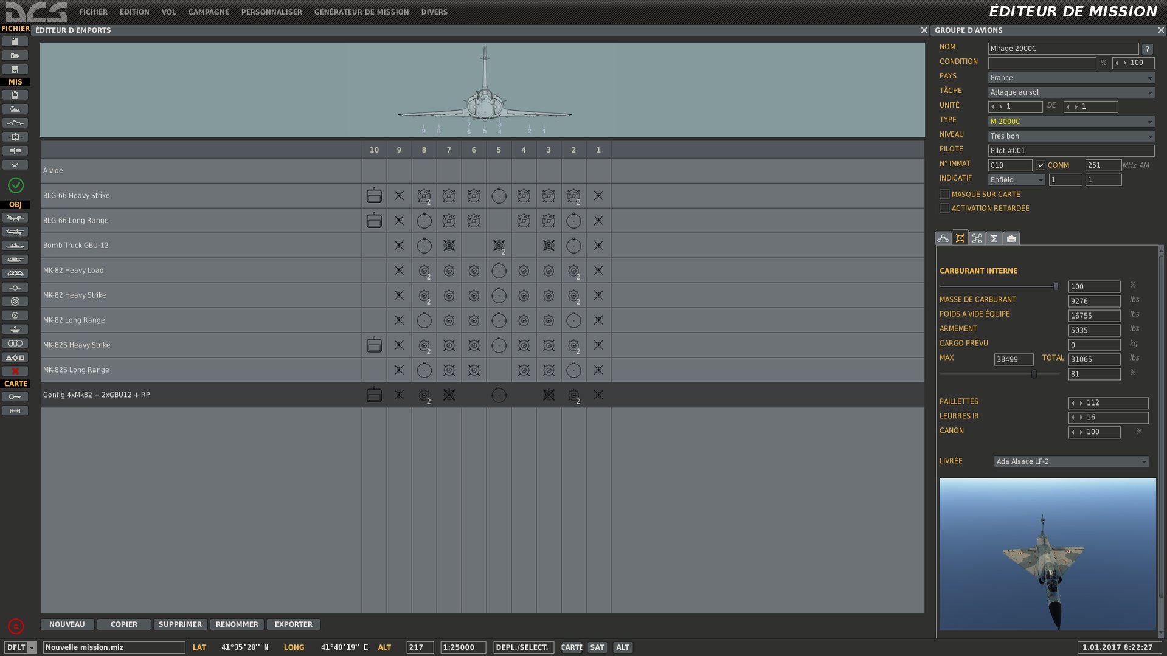Image resolution: width=1167 pixels, height=656 pixels.
Task: Click the NOM field containing Mirage 2000C
Action: pyautogui.click(x=1063, y=49)
